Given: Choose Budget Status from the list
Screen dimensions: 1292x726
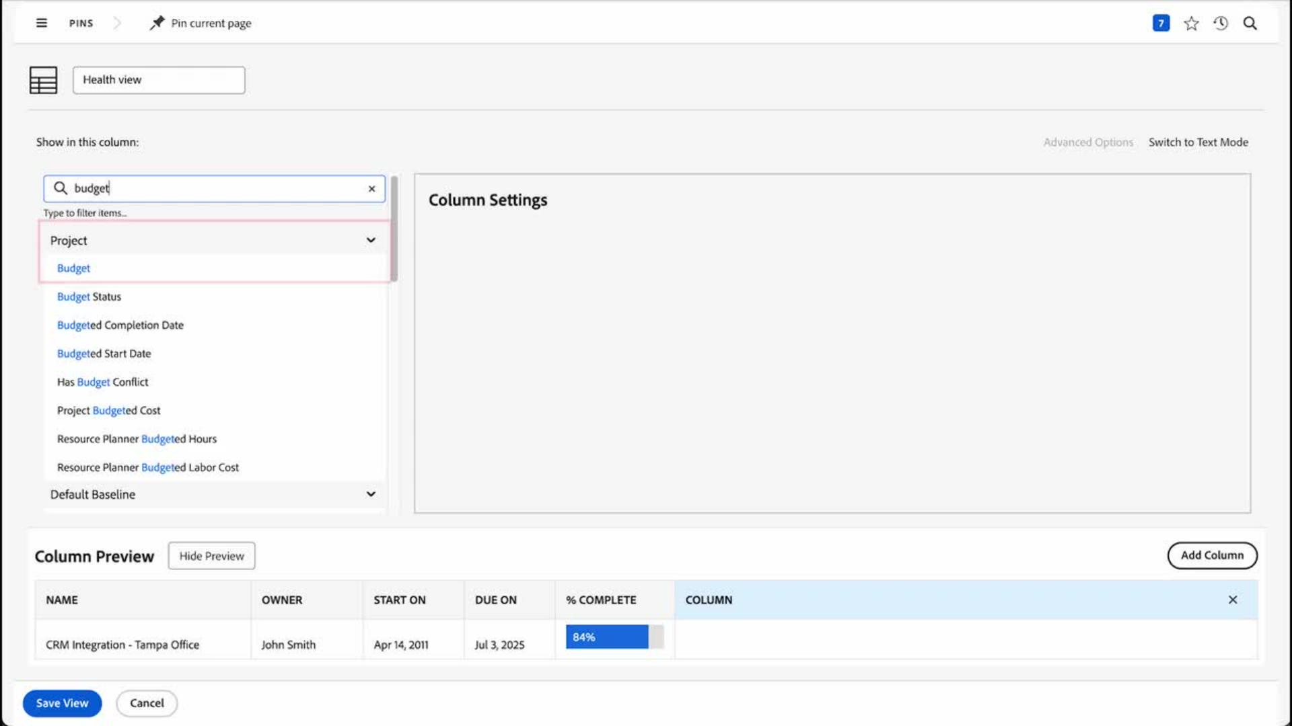Looking at the screenshot, I should [x=89, y=296].
